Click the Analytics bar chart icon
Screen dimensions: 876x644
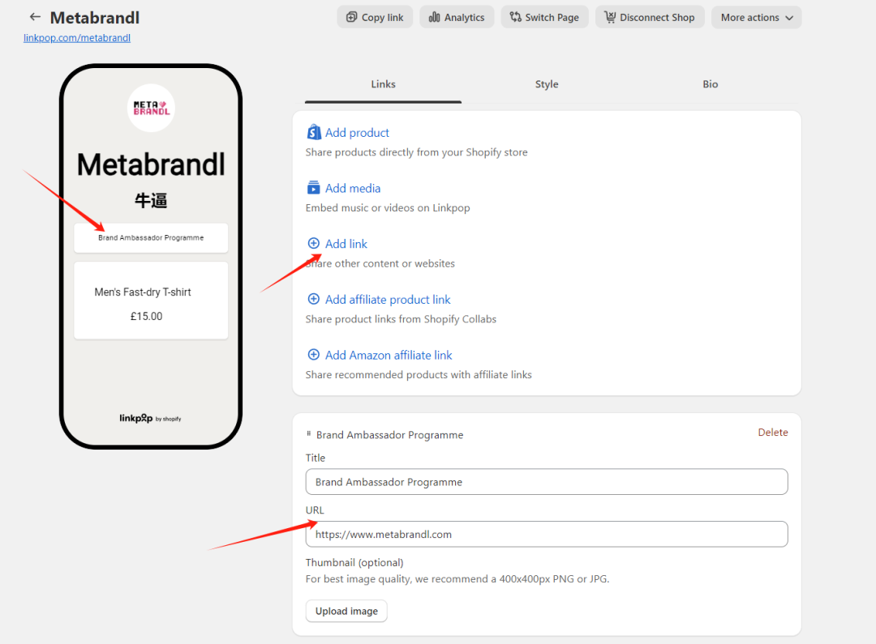coord(434,17)
